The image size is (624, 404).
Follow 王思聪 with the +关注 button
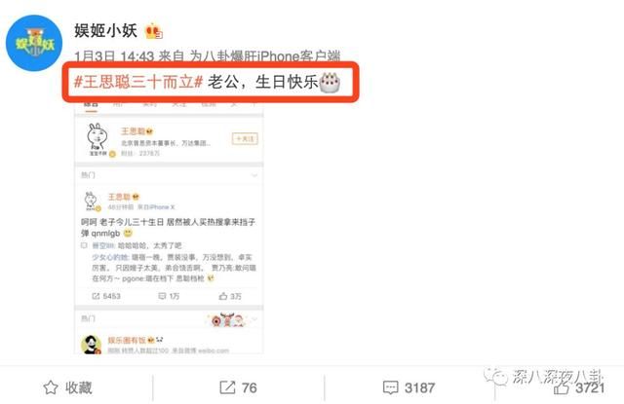pyautogui.click(x=245, y=138)
